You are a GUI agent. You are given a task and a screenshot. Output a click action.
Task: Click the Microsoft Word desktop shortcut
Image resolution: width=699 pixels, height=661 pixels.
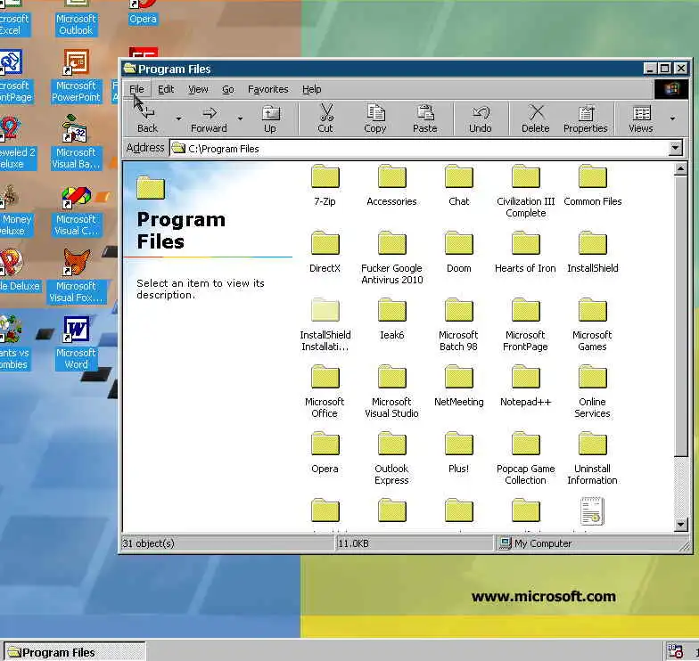point(76,343)
